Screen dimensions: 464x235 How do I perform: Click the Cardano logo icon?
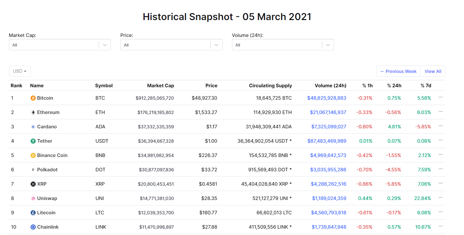tap(33, 127)
